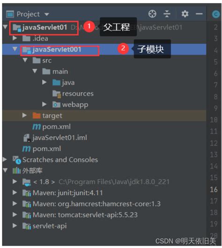Select the blue java source folder

64,82
